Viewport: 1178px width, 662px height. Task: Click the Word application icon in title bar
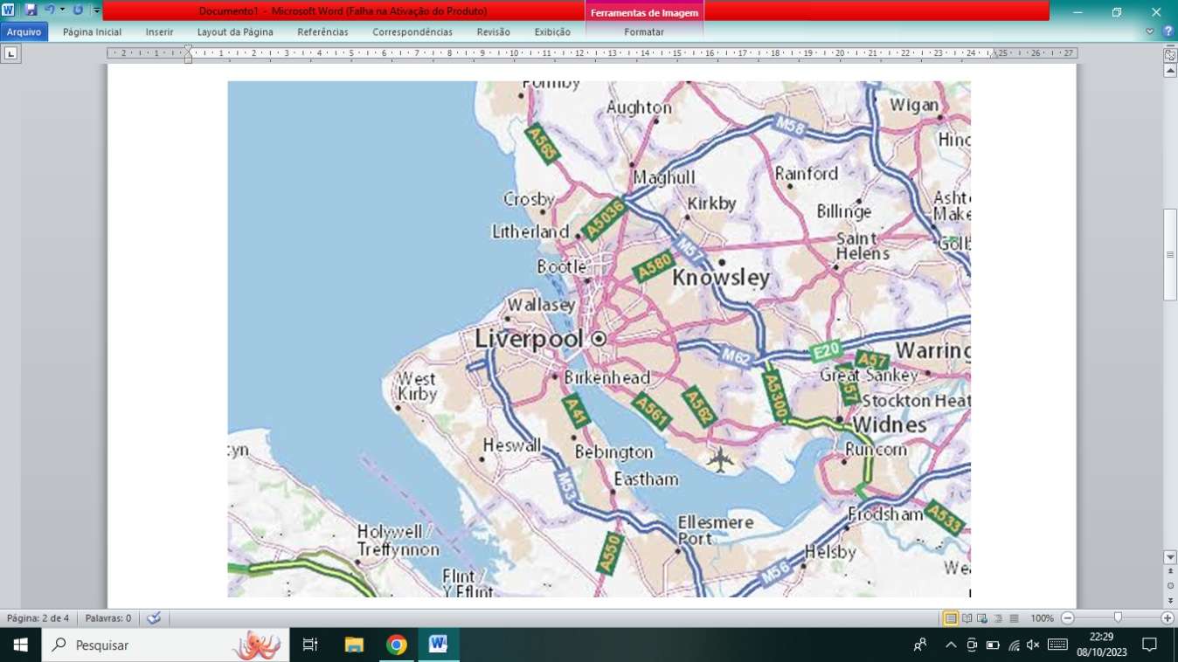(x=9, y=10)
